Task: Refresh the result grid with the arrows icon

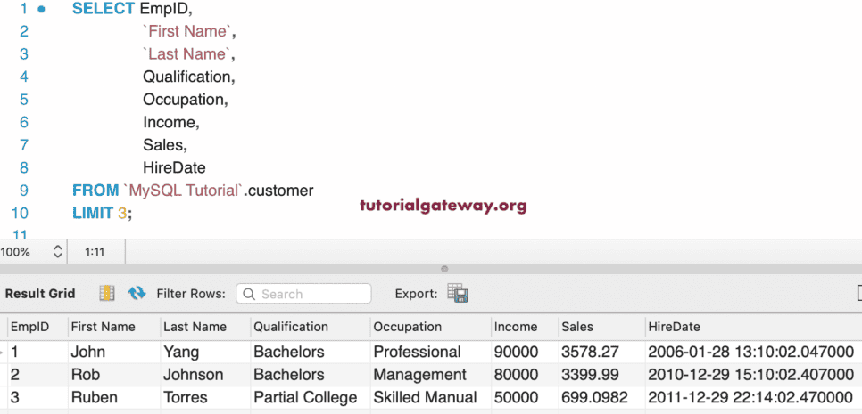Action: coord(137,294)
